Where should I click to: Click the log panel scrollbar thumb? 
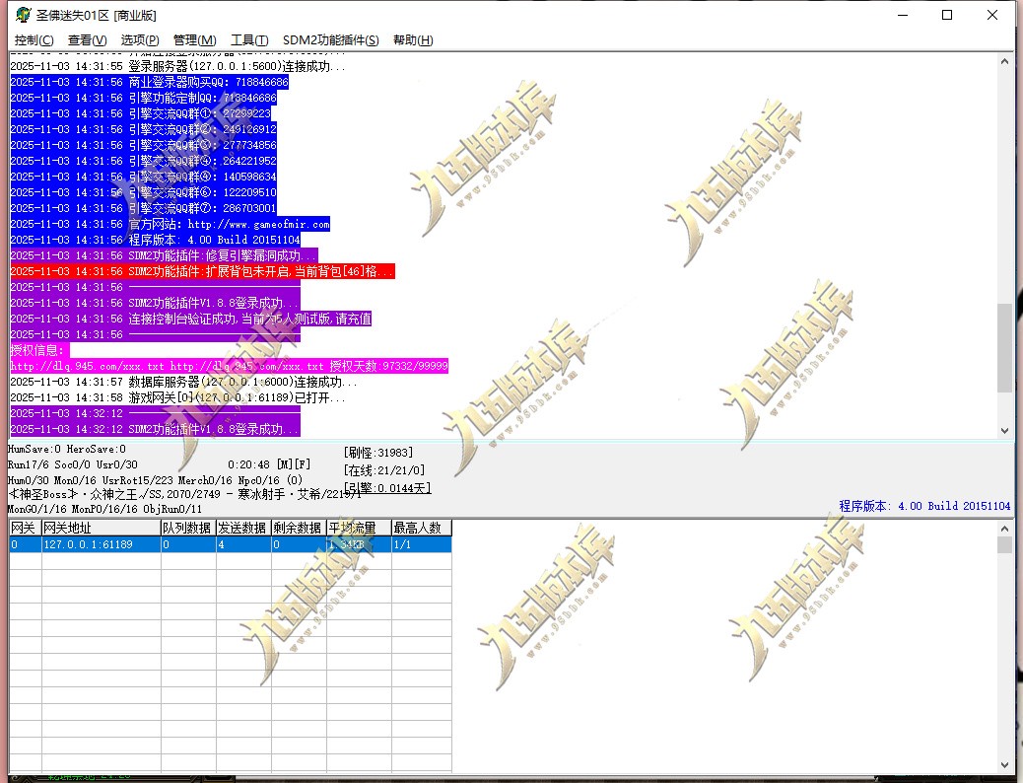click(x=1004, y=348)
